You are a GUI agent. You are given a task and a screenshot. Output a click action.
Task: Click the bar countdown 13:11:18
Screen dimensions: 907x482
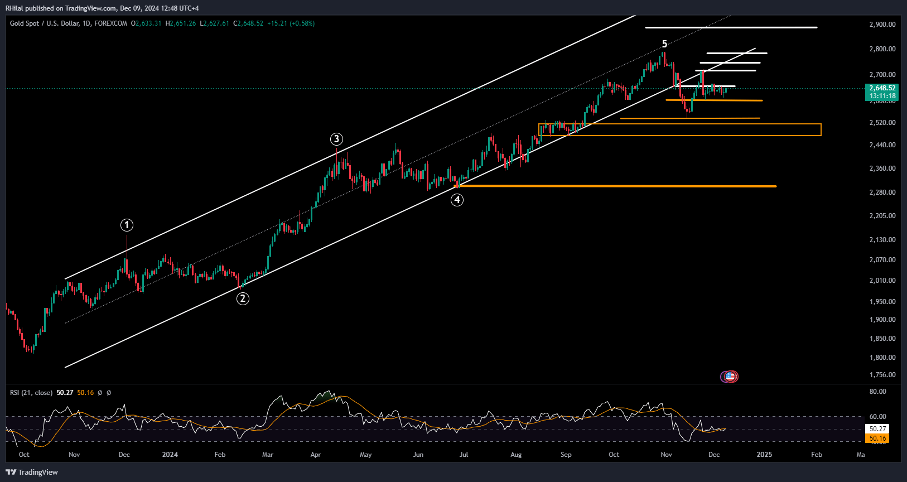click(x=882, y=96)
